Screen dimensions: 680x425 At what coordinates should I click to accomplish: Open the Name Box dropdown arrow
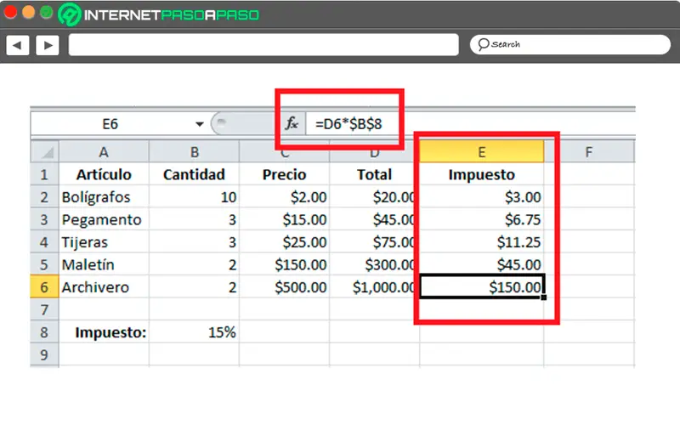click(x=199, y=124)
